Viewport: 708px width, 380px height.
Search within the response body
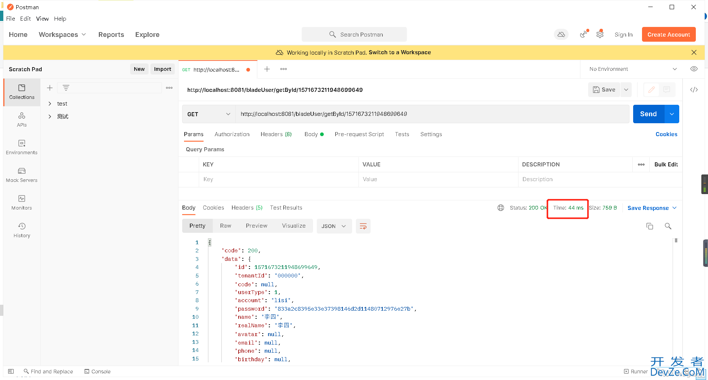coord(668,226)
